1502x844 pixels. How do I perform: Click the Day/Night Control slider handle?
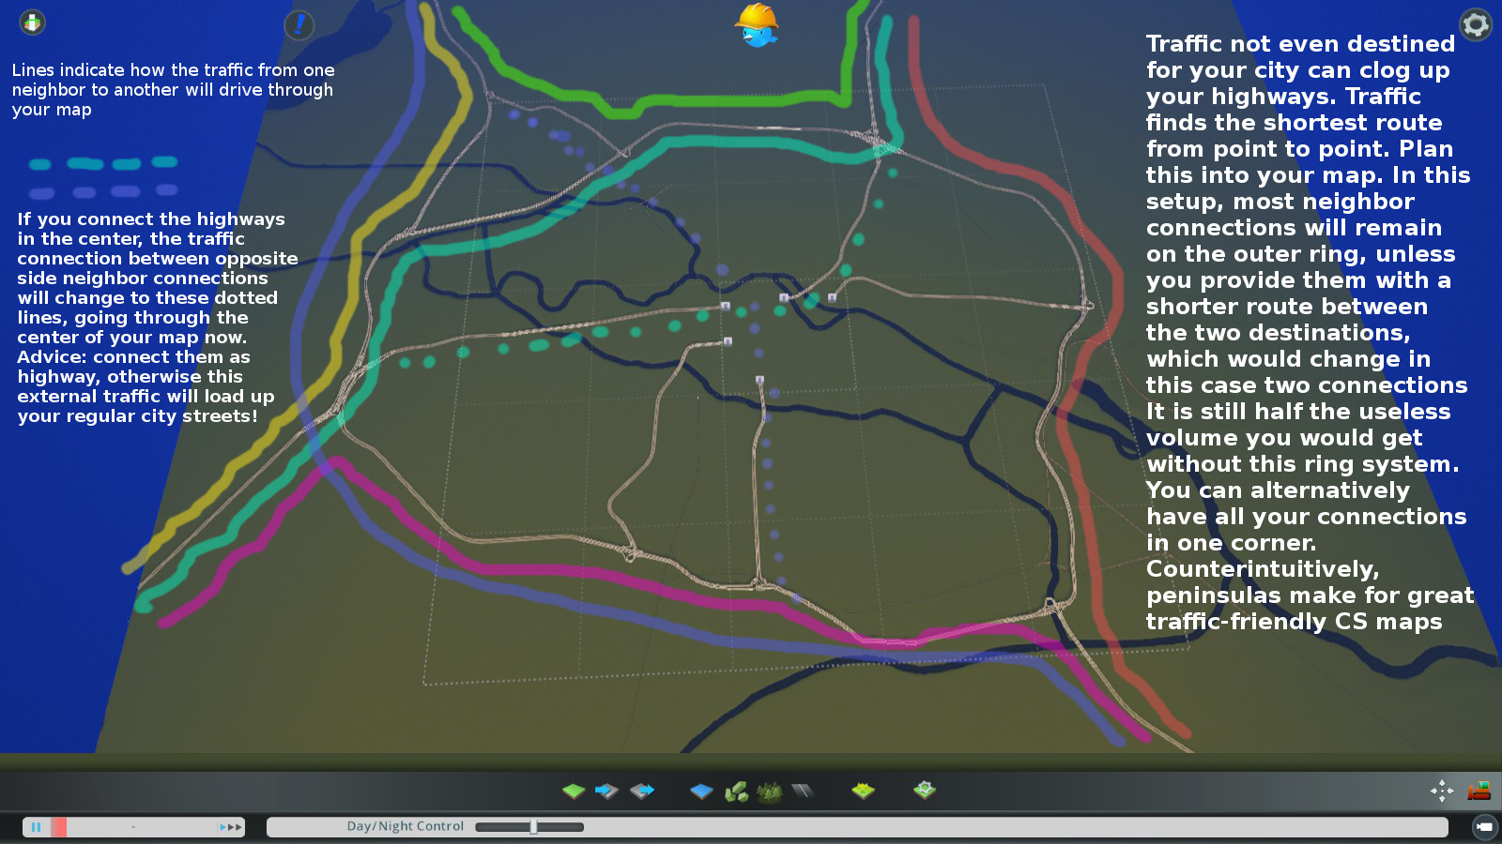click(533, 827)
